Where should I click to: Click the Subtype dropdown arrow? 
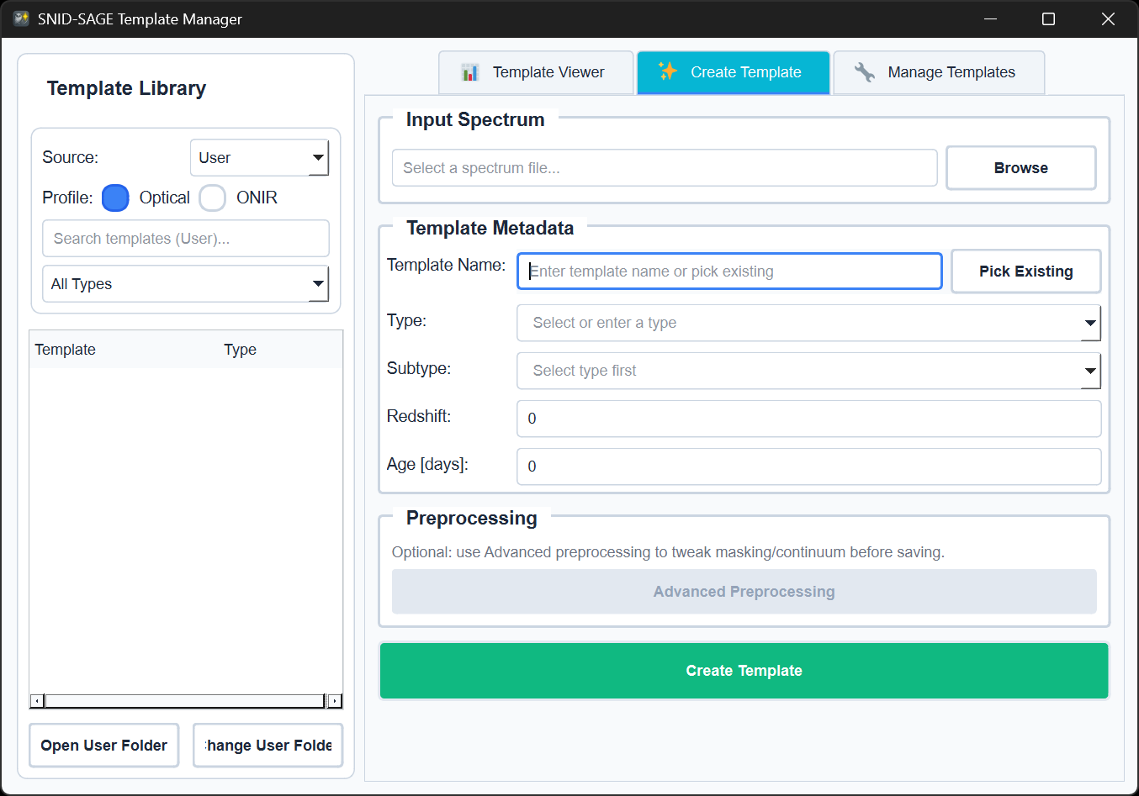1090,371
